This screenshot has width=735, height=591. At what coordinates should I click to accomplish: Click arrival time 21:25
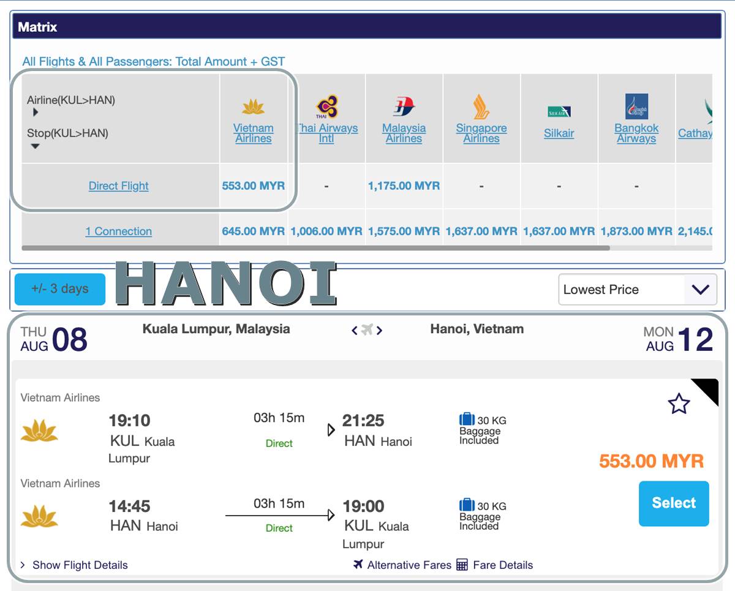tap(363, 421)
